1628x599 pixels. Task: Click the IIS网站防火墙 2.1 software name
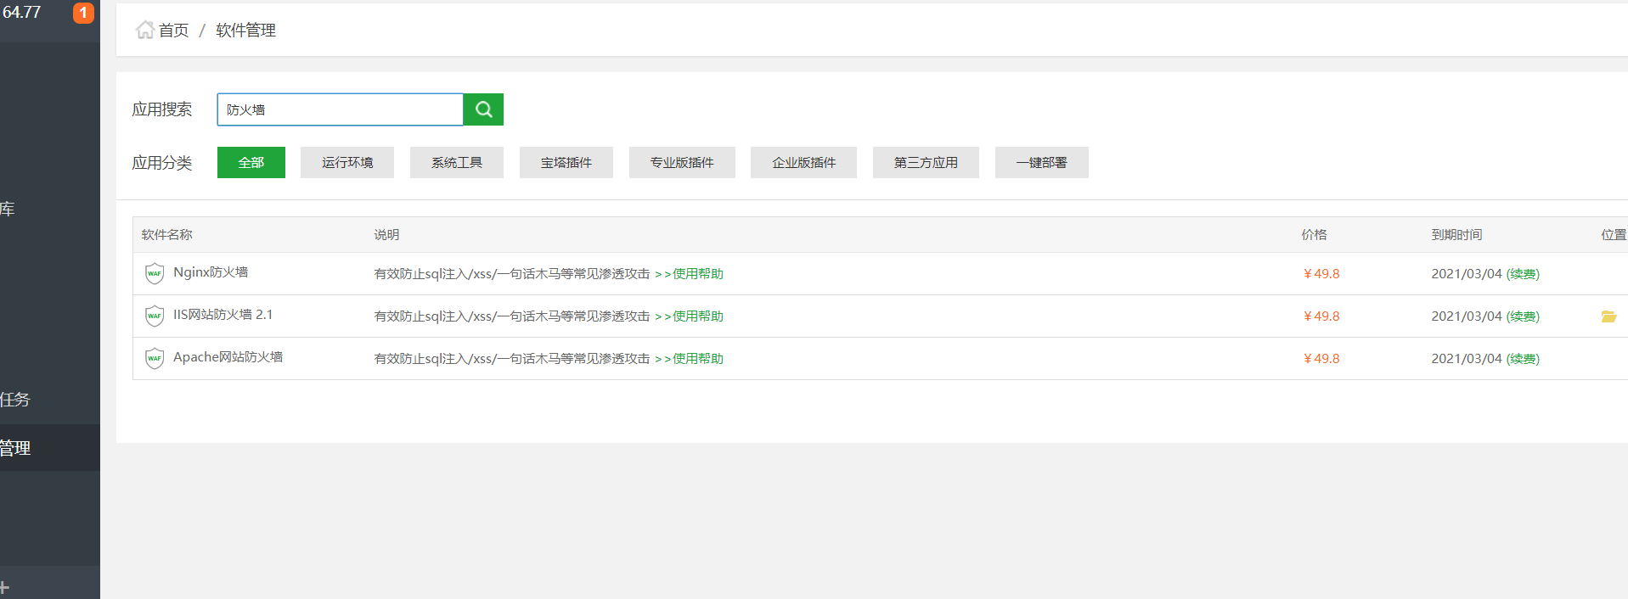(x=223, y=315)
